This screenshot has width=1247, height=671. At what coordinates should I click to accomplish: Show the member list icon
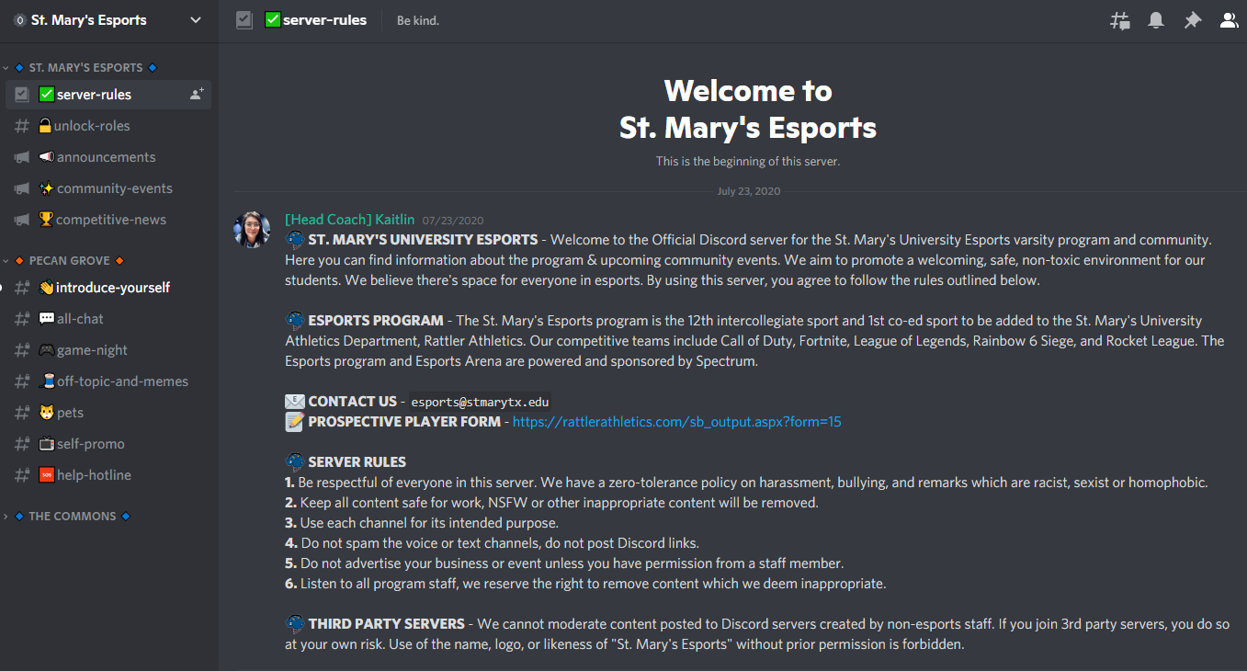click(x=1229, y=20)
